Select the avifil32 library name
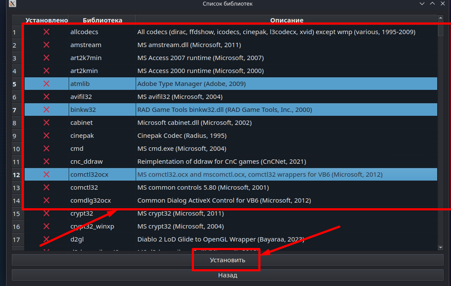 click(x=81, y=97)
